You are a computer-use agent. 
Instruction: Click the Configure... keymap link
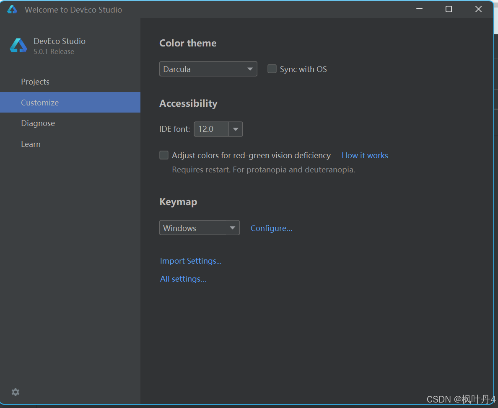pos(271,228)
